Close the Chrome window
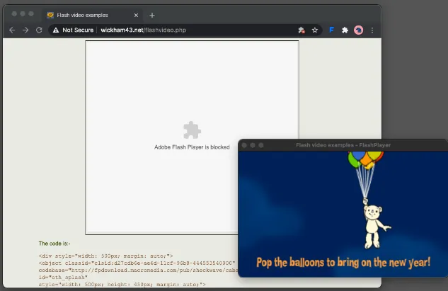This screenshot has height=291, width=448. coord(14,13)
